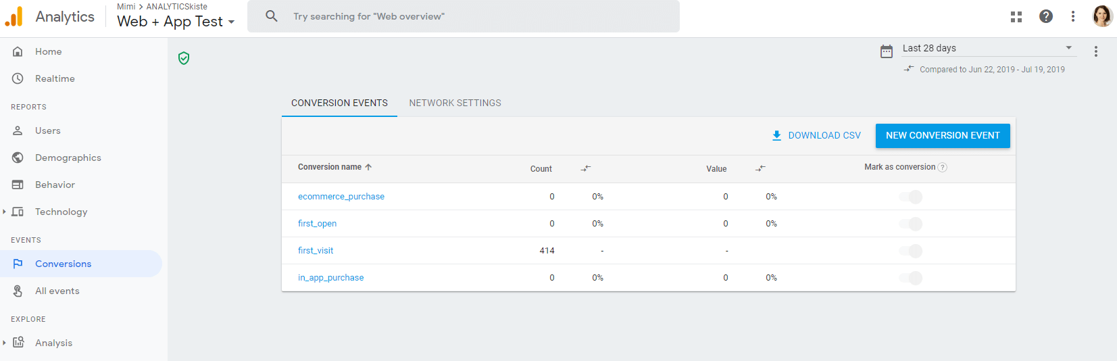Enable first_open mark as conversion switch
Viewport: 1117px width, 361px height.
coord(911,224)
